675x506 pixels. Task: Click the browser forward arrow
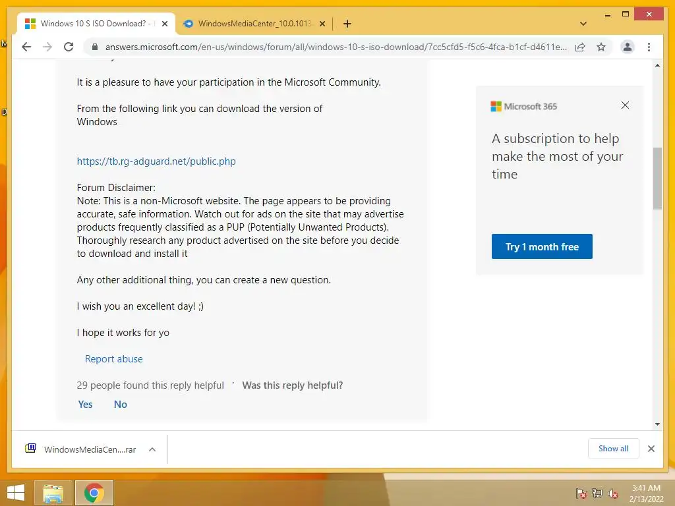47,47
